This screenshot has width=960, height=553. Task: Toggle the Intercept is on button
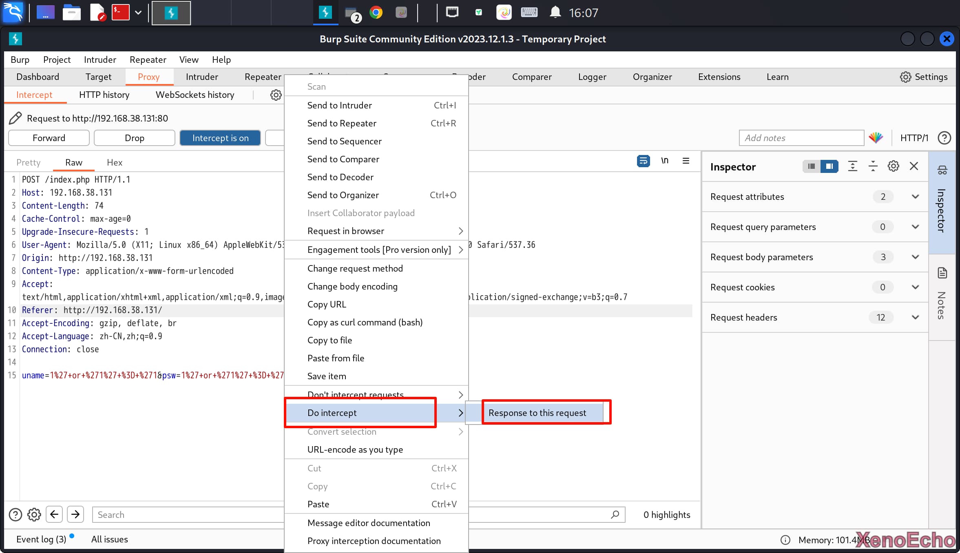click(x=220, y=138)
